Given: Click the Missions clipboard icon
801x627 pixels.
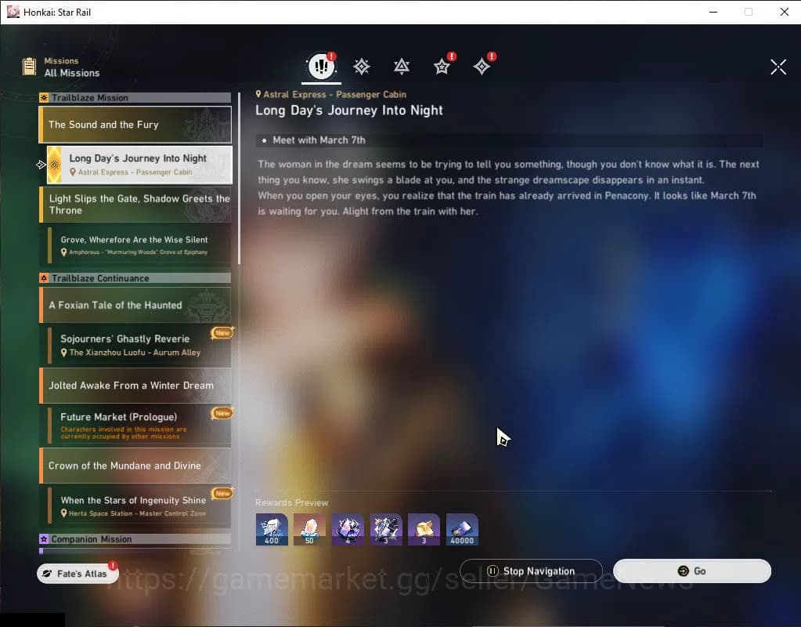Looking at the screenshot, I should coord(29,67).
